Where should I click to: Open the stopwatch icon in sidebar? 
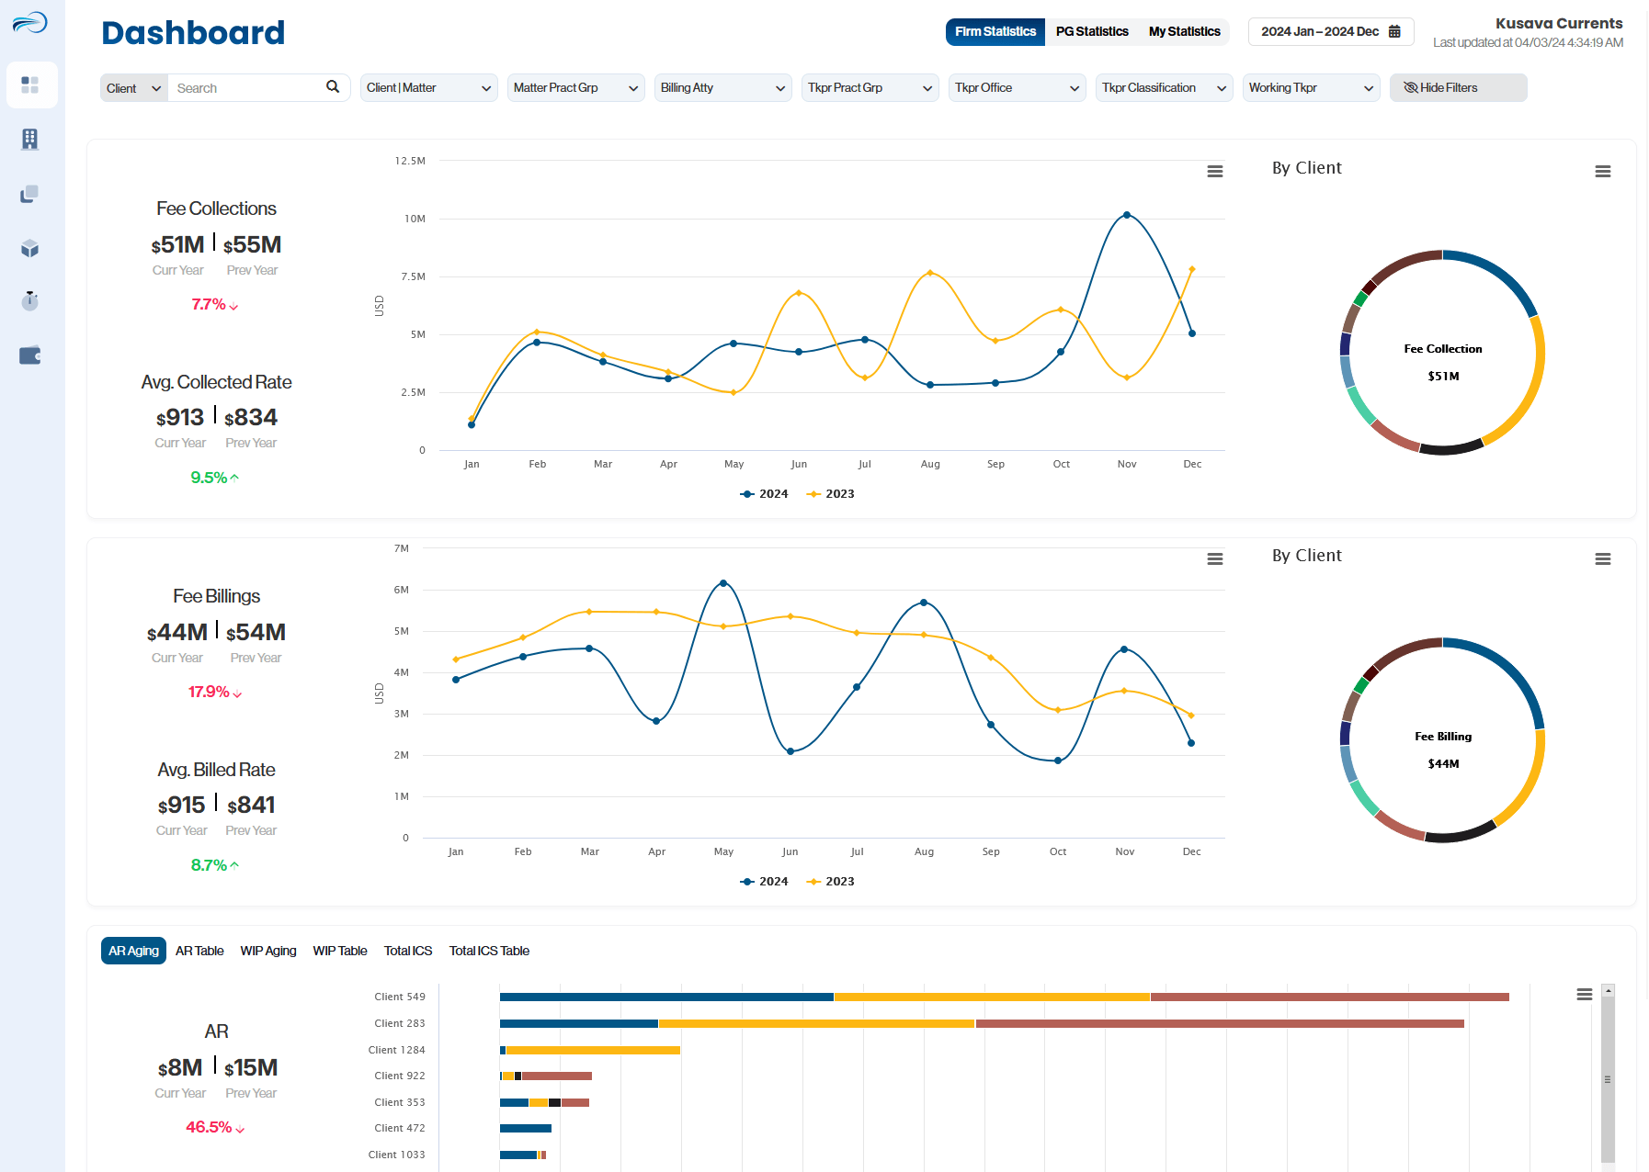click(30, 301)
